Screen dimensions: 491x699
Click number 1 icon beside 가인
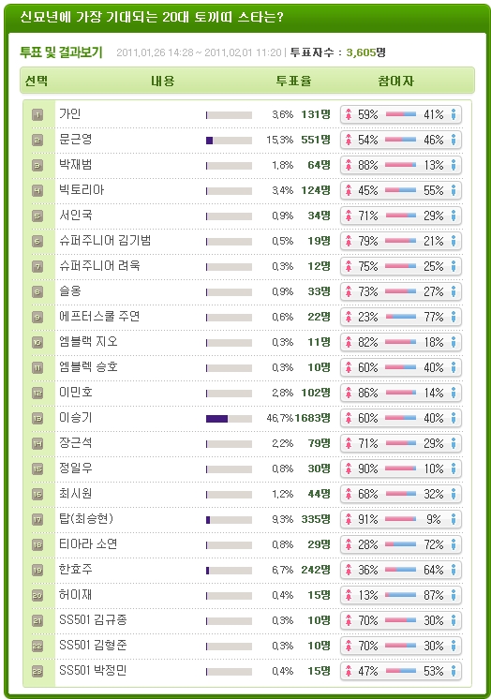[37, 115]
